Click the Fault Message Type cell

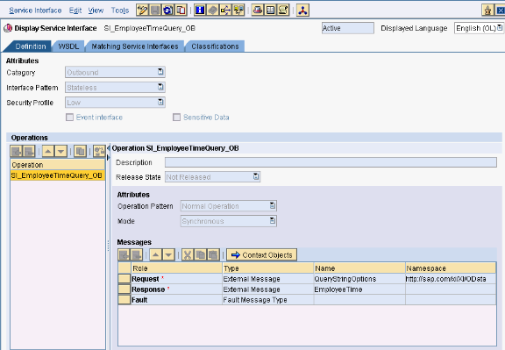point(268,300)
